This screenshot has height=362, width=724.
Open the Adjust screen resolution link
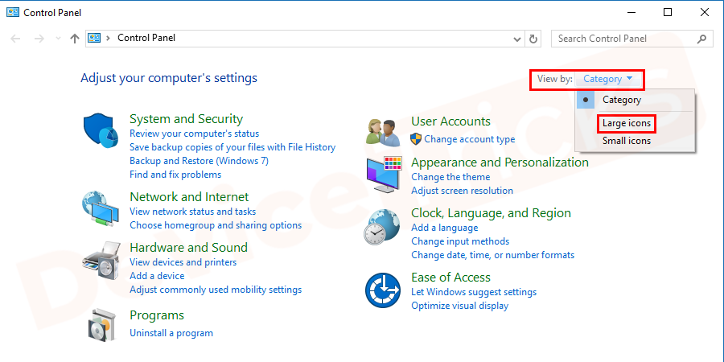(x=462, y=191)
